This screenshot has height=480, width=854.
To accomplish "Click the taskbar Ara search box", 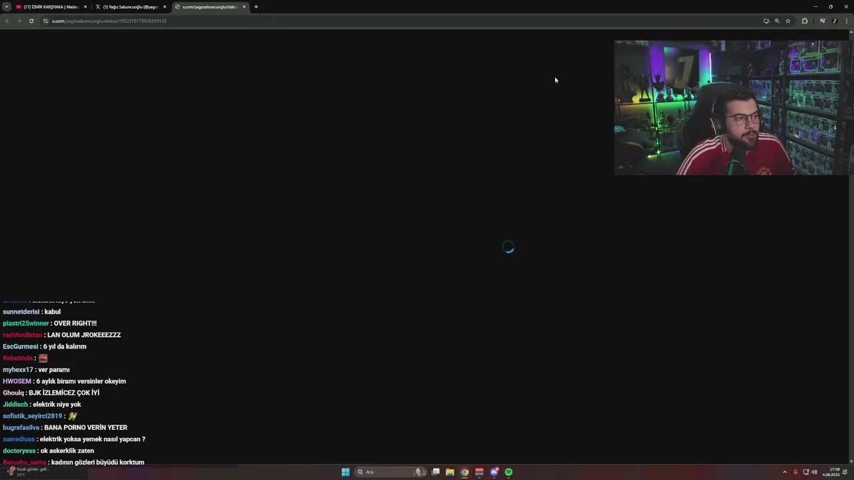I will coord(392,472).
